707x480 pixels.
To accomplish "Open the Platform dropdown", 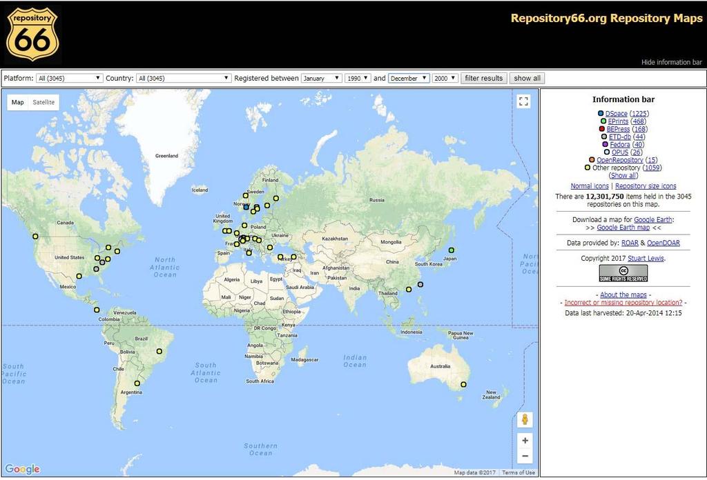I will 70,79.
